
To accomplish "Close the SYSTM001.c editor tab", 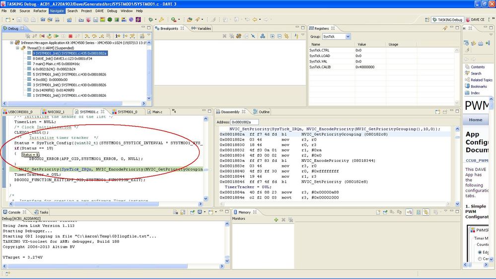I will point(102,112).
